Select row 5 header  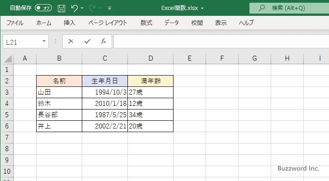tap(6, 115)
